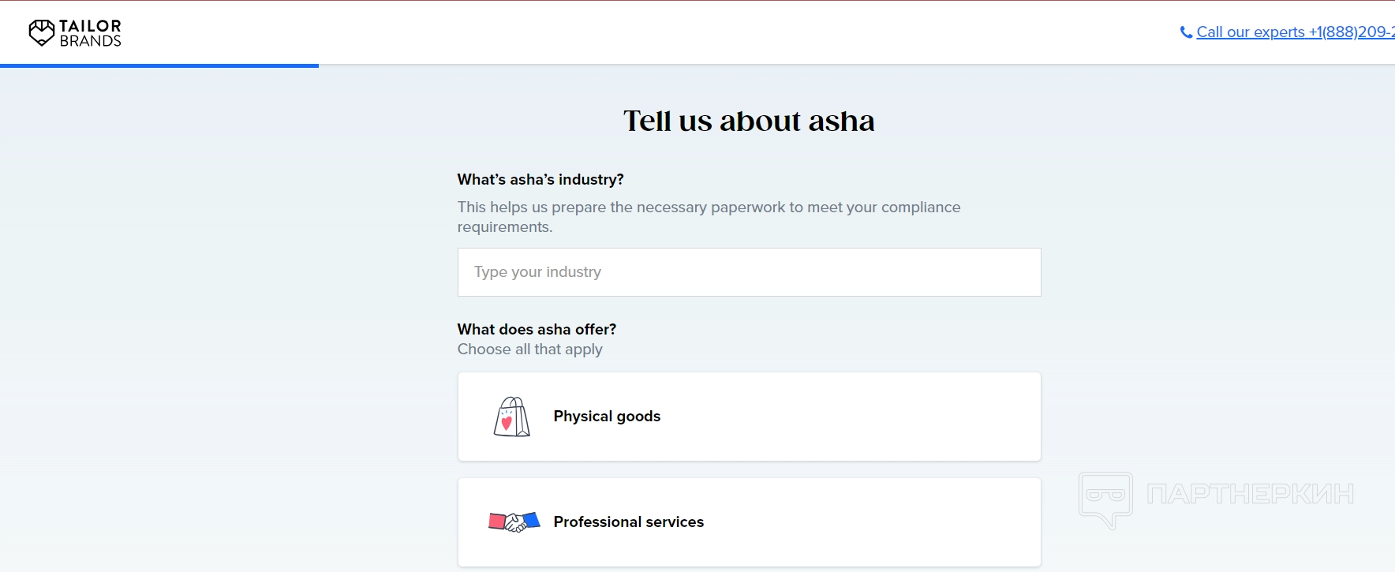Click the blue progress bar at top
Image resolution: width=1395 pixels, height=572 pixels.
pos(159,65)
